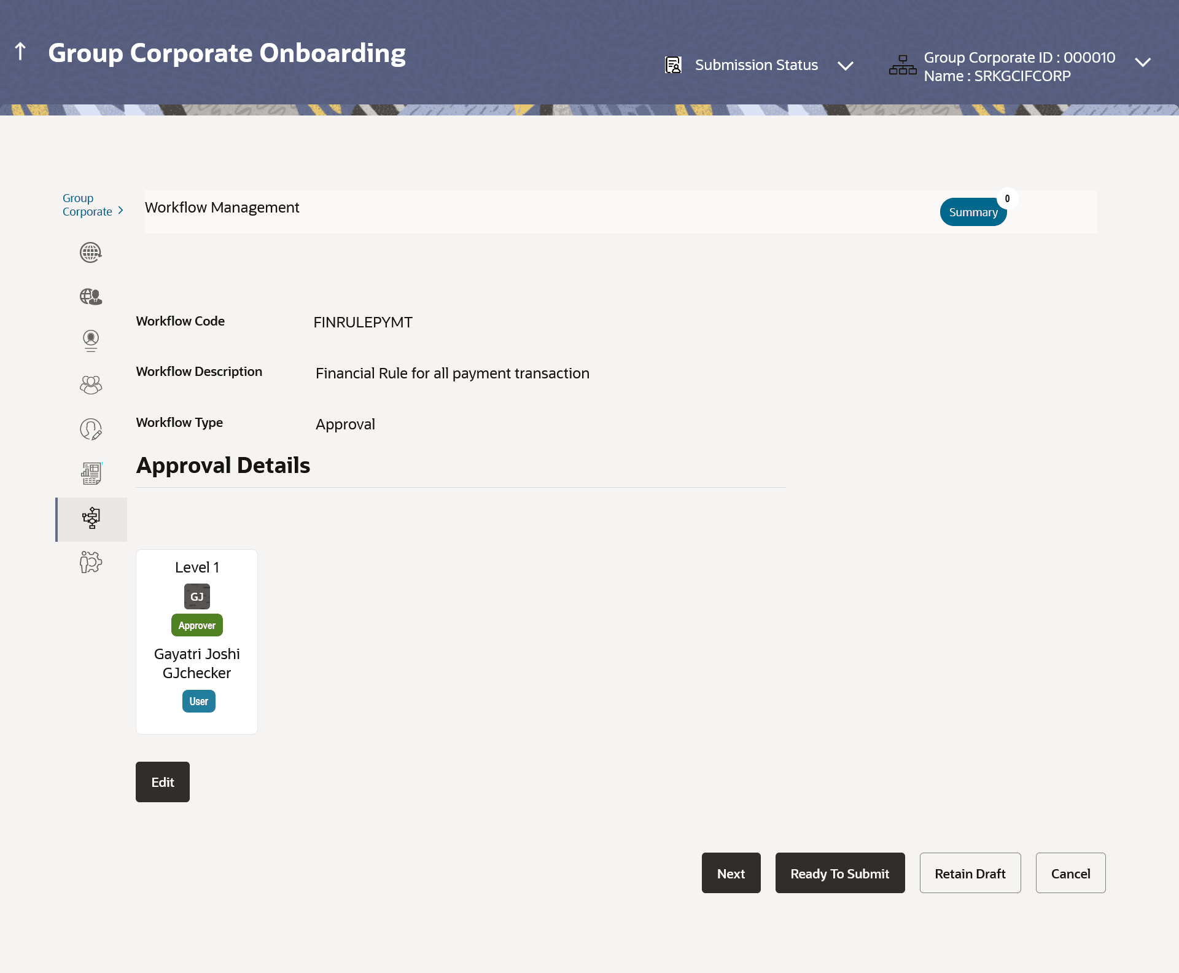
Task: Open the globe with businessman sidebar icon
Action: point(91,297)
